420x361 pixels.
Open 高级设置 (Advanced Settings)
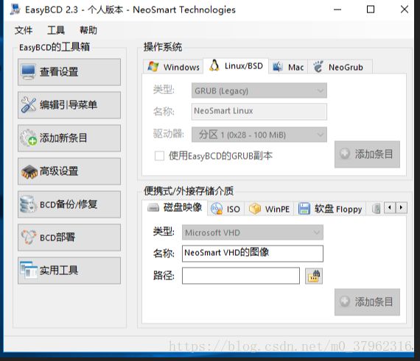[x=69, y=171]
